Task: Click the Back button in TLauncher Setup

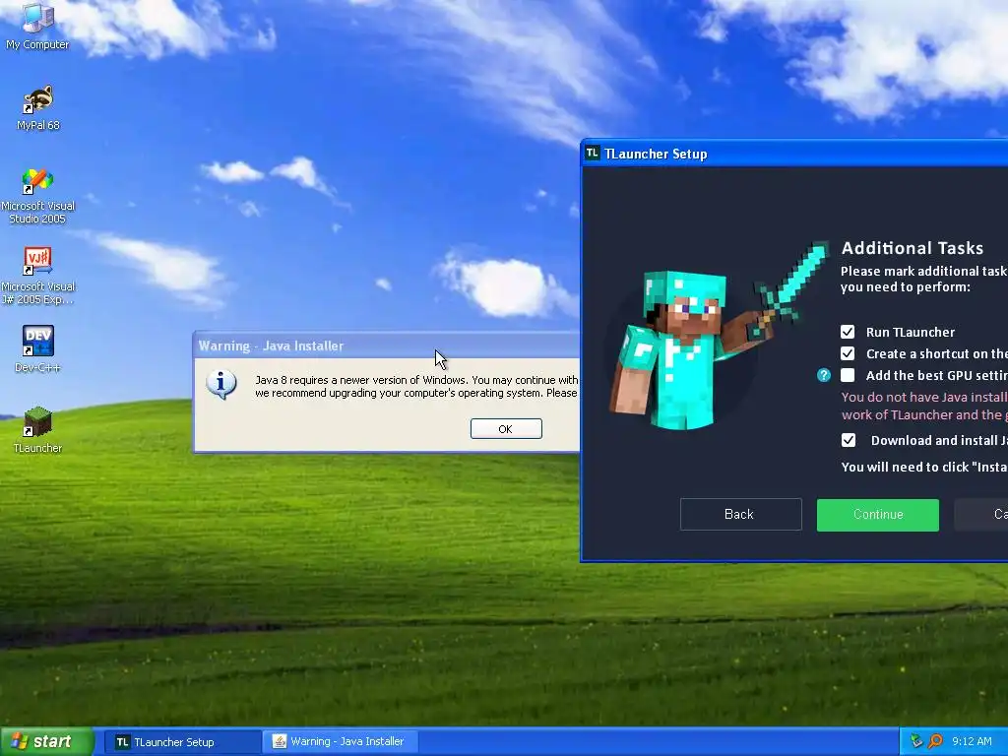Action: click(x=740, y=514)
